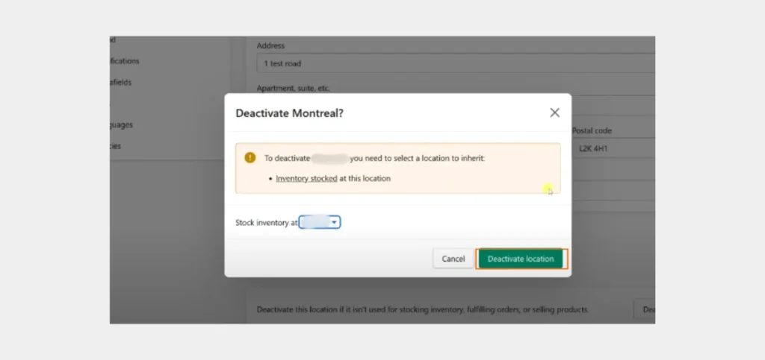The image size is (765, 360).
Task: Focus the Address field containing 1 test road
Action: point(456,63)
